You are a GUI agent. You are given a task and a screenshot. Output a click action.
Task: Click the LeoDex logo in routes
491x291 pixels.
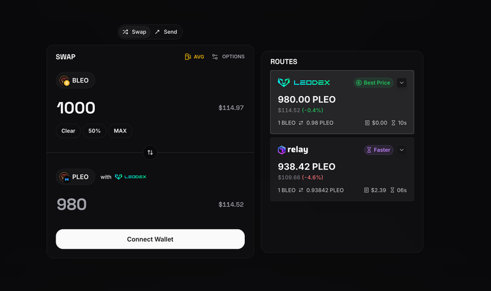click(x=304, y=83)
